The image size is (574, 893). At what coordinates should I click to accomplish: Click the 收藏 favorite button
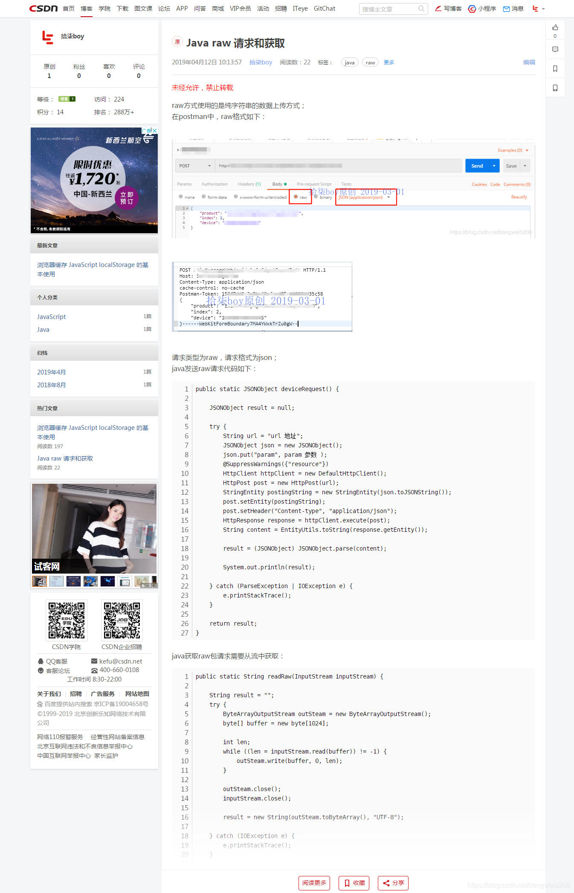click(x=354, y=883)
